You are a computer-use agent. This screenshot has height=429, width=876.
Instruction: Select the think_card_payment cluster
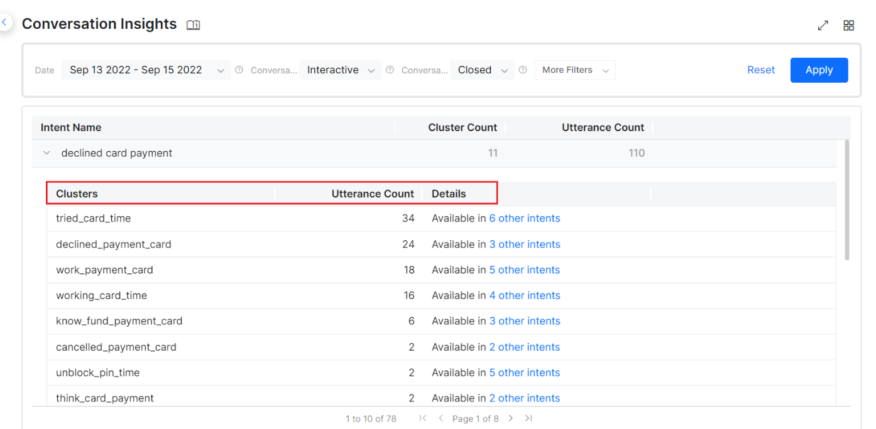pos(105,398)
